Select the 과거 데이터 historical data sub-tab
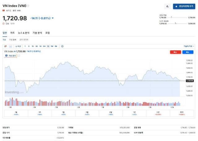 24,40
